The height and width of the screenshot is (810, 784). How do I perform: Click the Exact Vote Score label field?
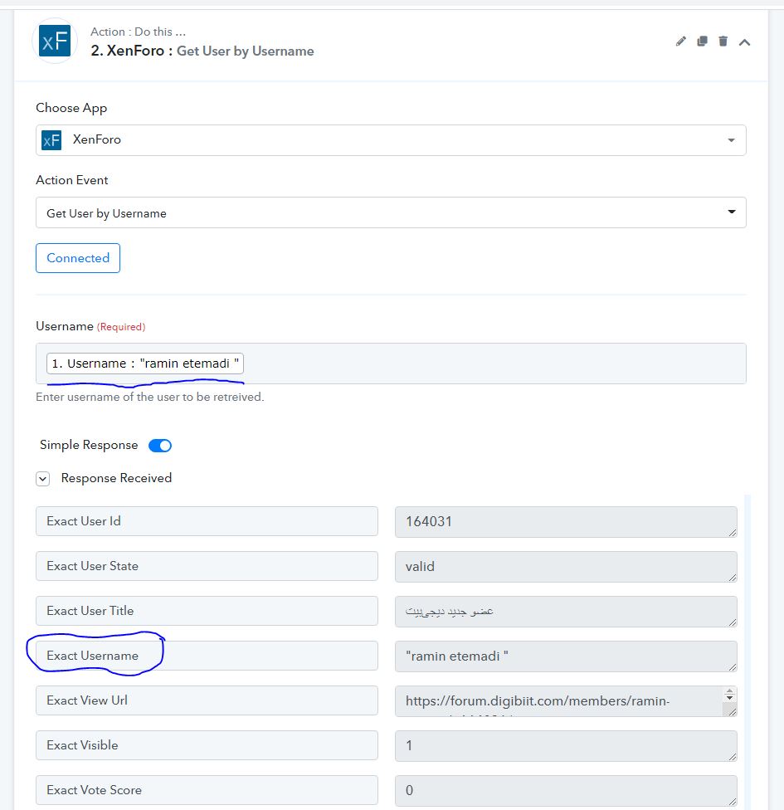(207, 790)
